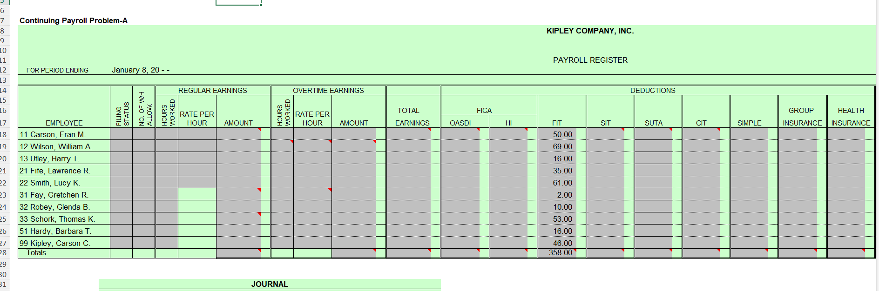
Task: Click the SUTA column header
Action: [654, 123]
